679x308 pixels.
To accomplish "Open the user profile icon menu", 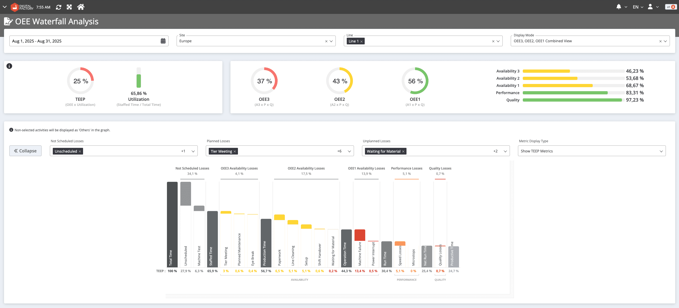I will [x=650, y=7].
